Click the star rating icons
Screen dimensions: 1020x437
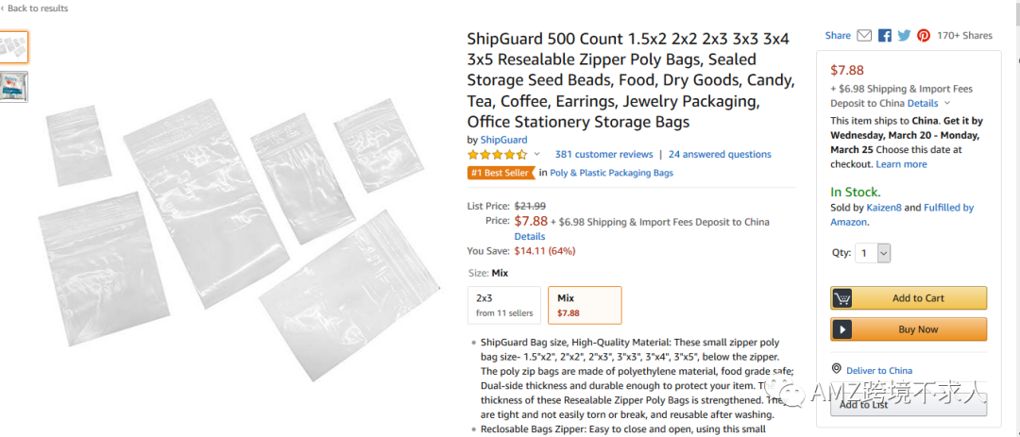[x=497, y=155]
